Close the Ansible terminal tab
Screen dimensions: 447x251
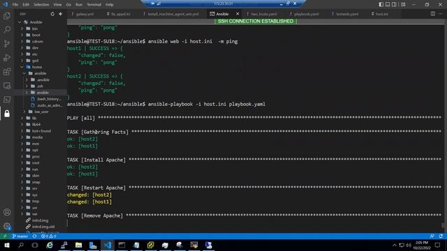(237, 14)
